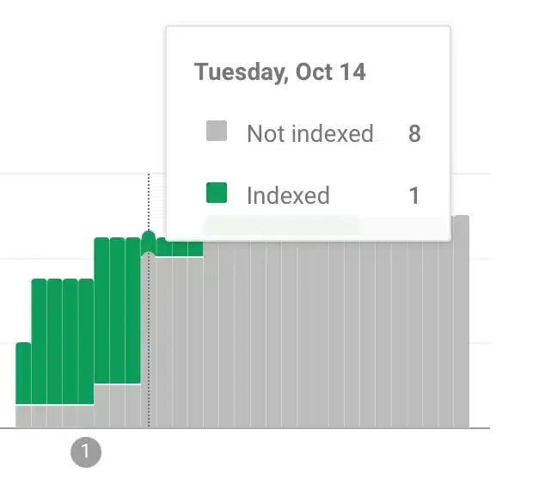
Task: Click the gray Not indexed legend swatch
Action: (217, 132)
